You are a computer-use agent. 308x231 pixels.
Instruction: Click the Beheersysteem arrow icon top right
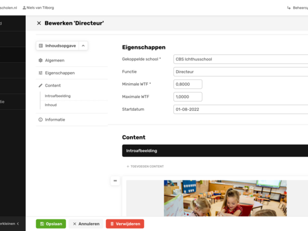[289, 8]
